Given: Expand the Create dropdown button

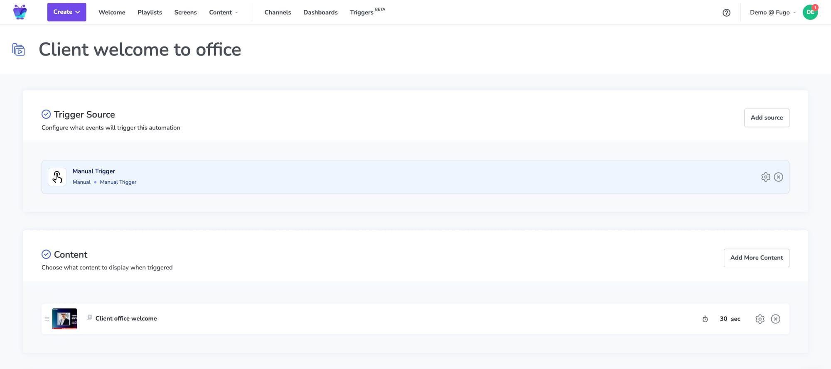Looking at the screenshot, I should pyautogui.click(x=66, y=12).
